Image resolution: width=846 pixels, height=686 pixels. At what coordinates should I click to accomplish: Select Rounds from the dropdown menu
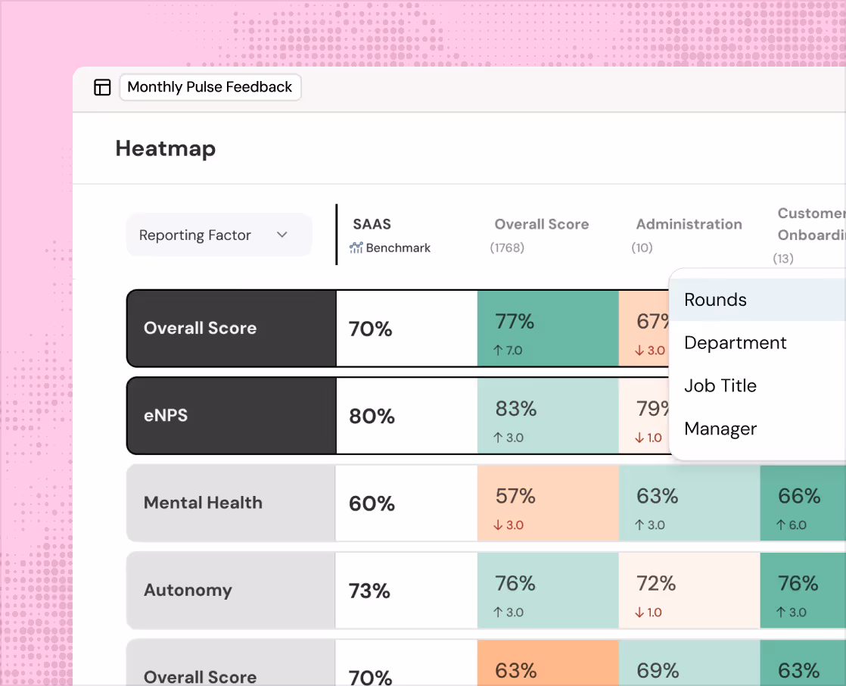click(757, 300)
